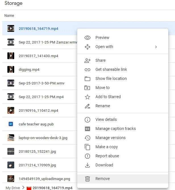Choose Move to option
Image resolution: width=175 pixels, height=190 pixels.
[x=123, y=88]
